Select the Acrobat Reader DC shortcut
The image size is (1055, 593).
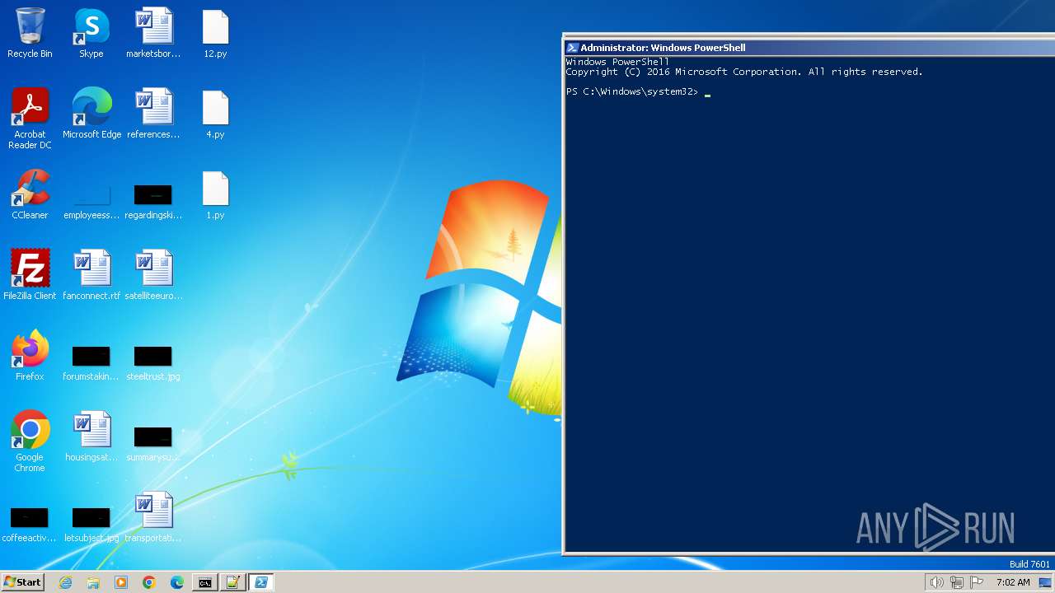(x=30, y=119)
